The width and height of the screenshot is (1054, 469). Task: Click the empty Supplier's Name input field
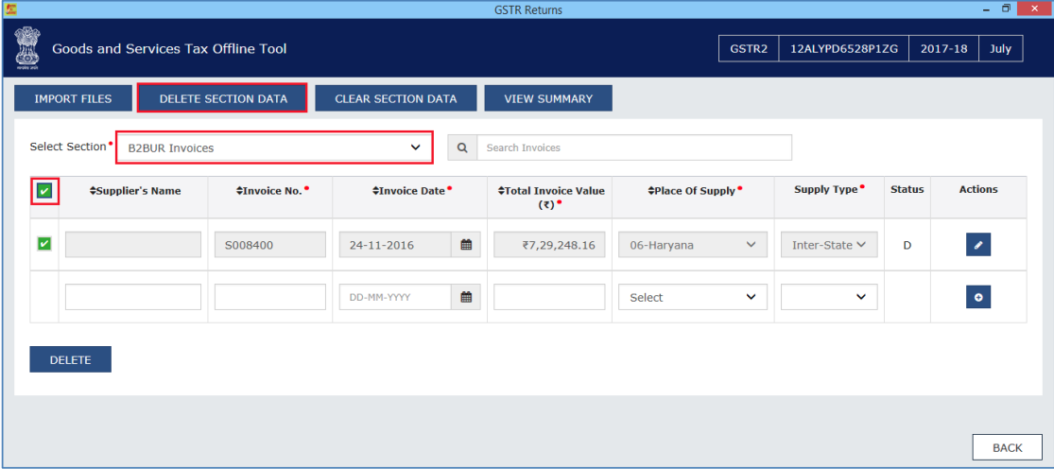pyautogui.click(x=133, y=297)
